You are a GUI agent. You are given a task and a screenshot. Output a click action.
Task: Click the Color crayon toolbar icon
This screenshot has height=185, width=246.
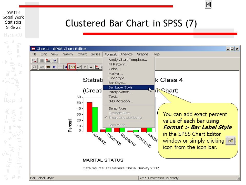pos(48,67)
